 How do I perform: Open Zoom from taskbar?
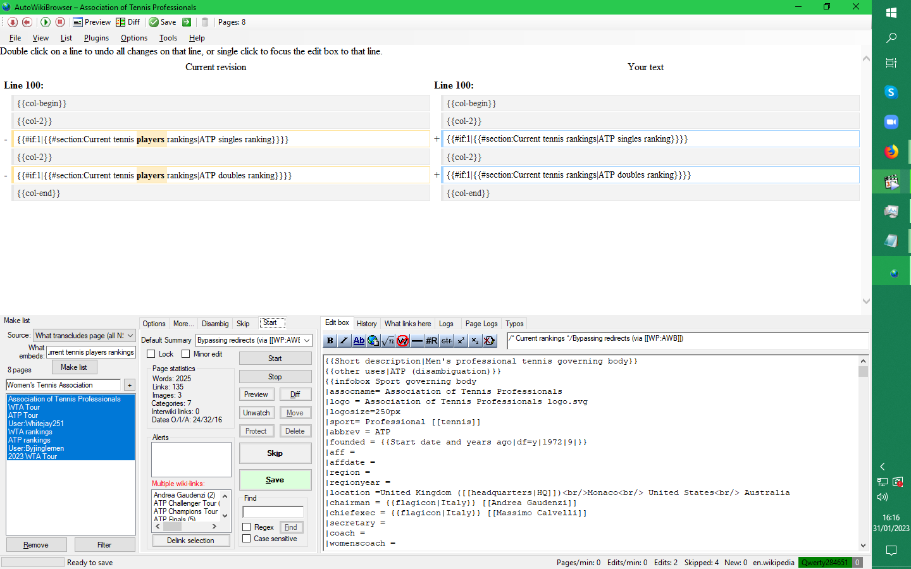pyautogui.click(x=891, y=122)
